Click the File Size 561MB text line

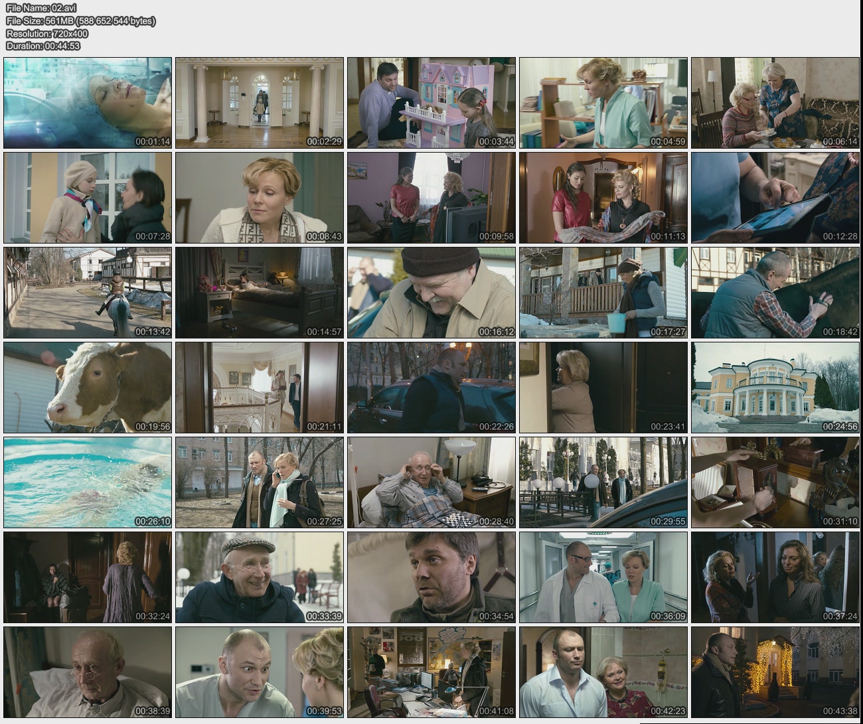coord(80,21)
